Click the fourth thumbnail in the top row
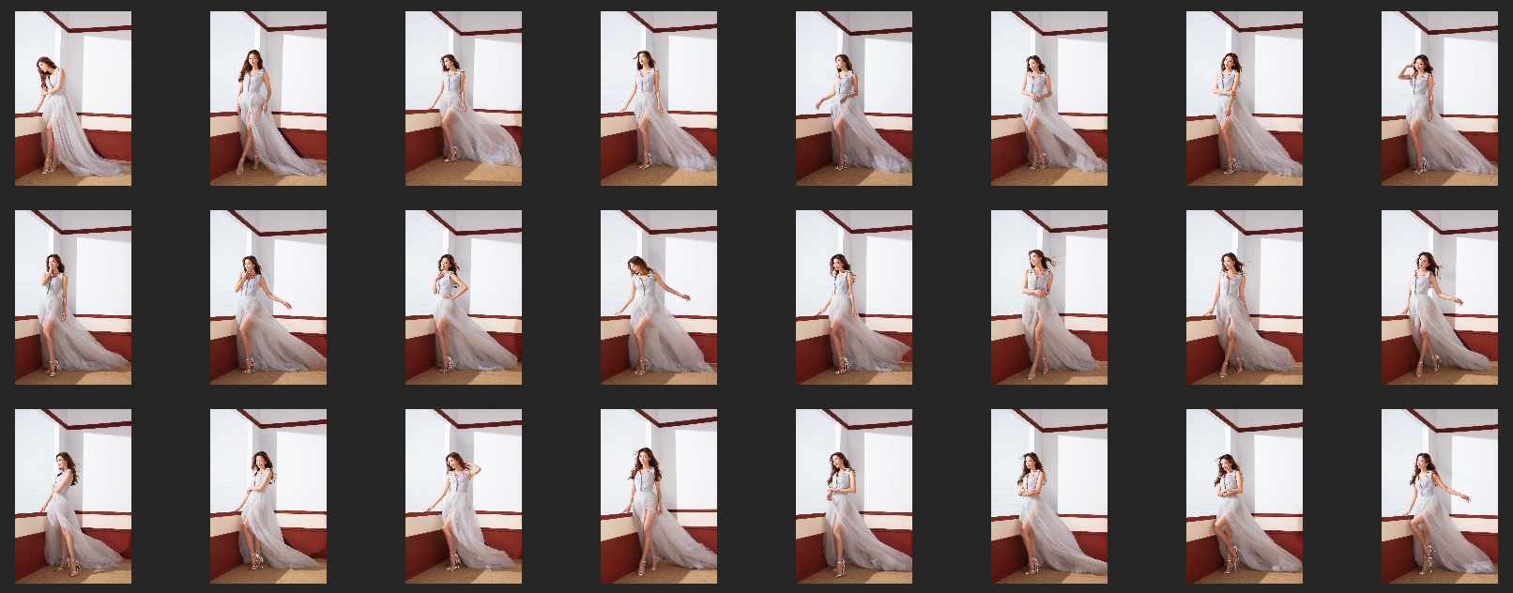 point(659,99)
